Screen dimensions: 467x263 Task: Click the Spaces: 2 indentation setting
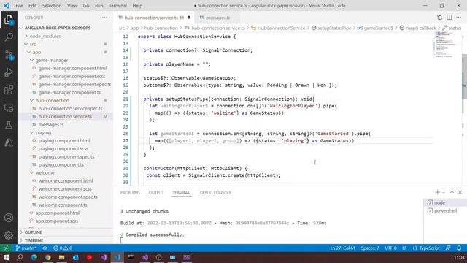click(x=370, y=248)
